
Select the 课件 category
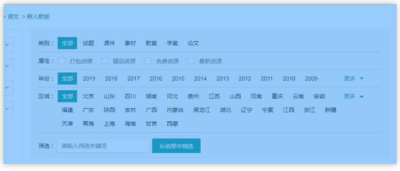tap(109, 43)
